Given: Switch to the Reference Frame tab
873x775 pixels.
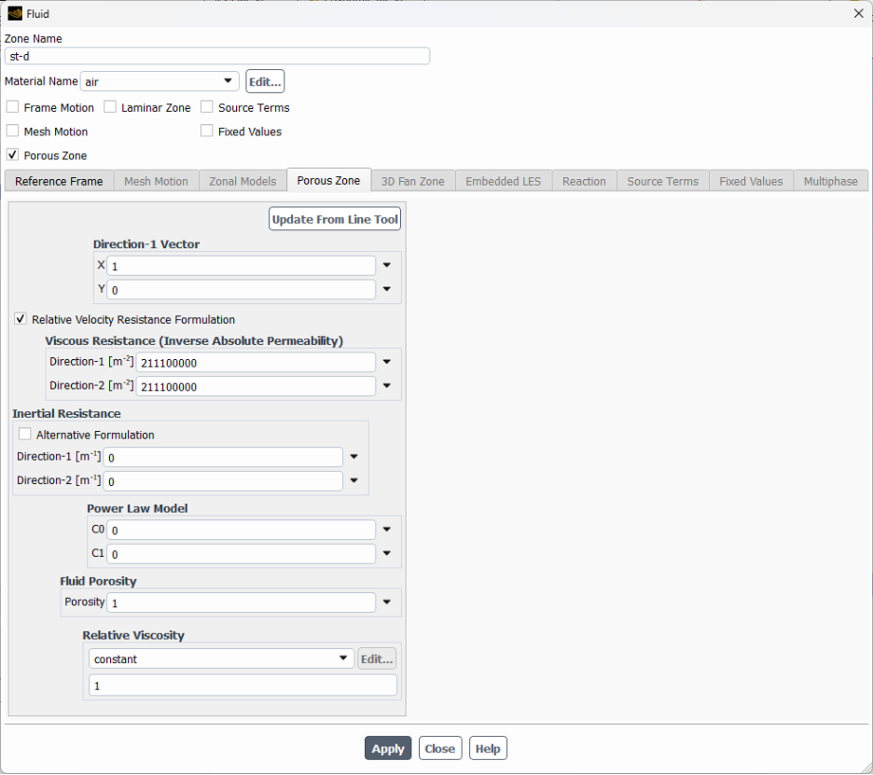Looking at the screenshot, I should [59, 182].
